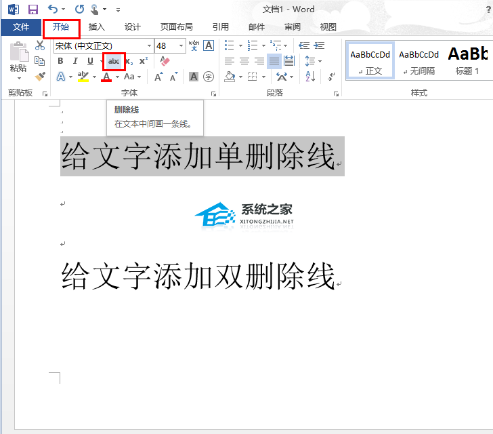Viewport: 493px width, 434px height.
Task: Click the Sort A-Z icon
Action: [310, 76]
